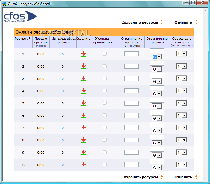Click Сбрасывать каждого column header
The height and width of the screenshot is (184, 210).
click(182, 42)
